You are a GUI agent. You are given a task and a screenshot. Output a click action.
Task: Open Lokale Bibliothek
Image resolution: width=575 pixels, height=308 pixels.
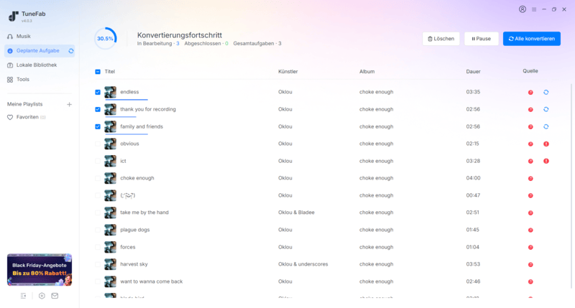pyautogui.click(x=40, y=65)
